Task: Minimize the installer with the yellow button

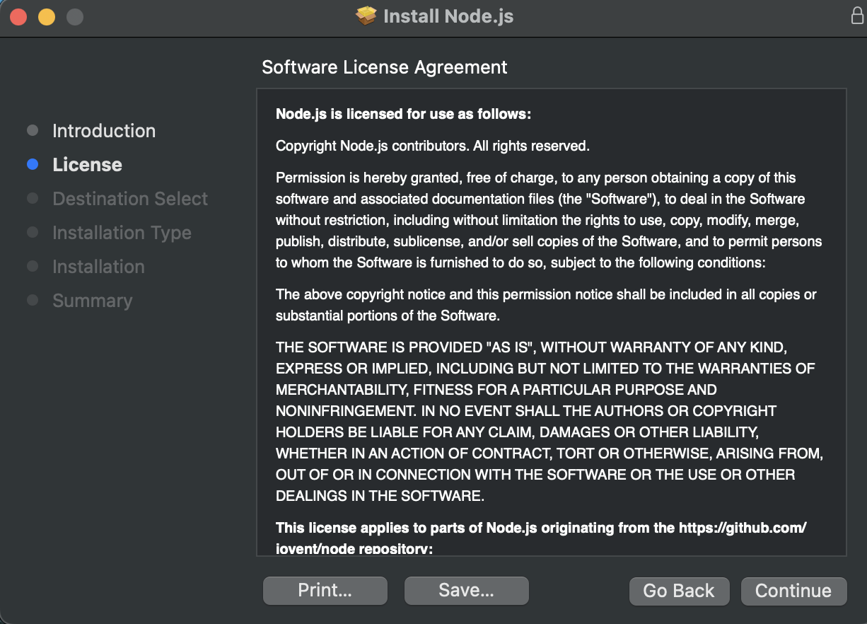Action: pyautogui.click(x=47, y=16)
